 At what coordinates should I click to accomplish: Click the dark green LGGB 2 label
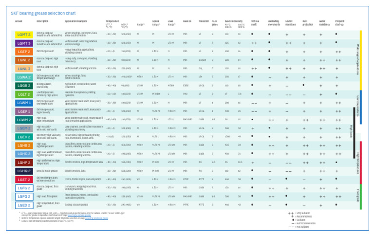pos(24,86)
